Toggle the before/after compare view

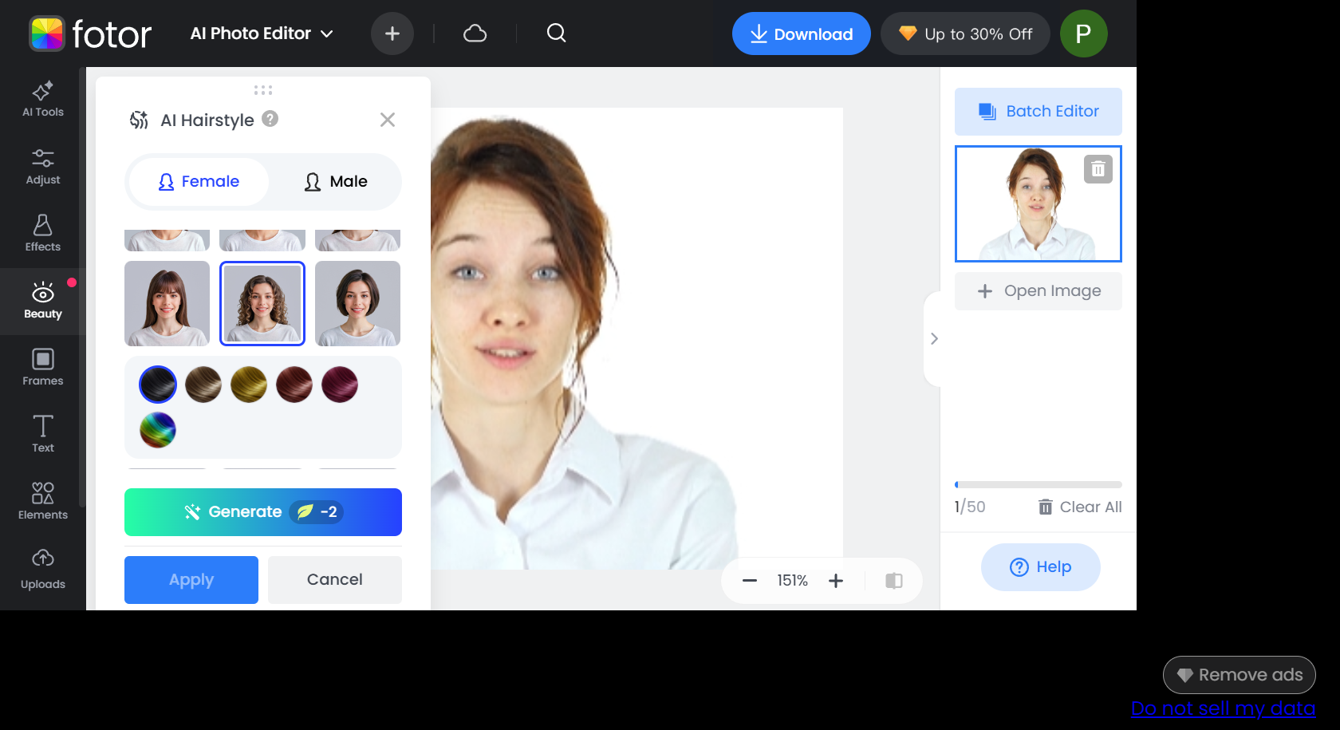point(894,581)
